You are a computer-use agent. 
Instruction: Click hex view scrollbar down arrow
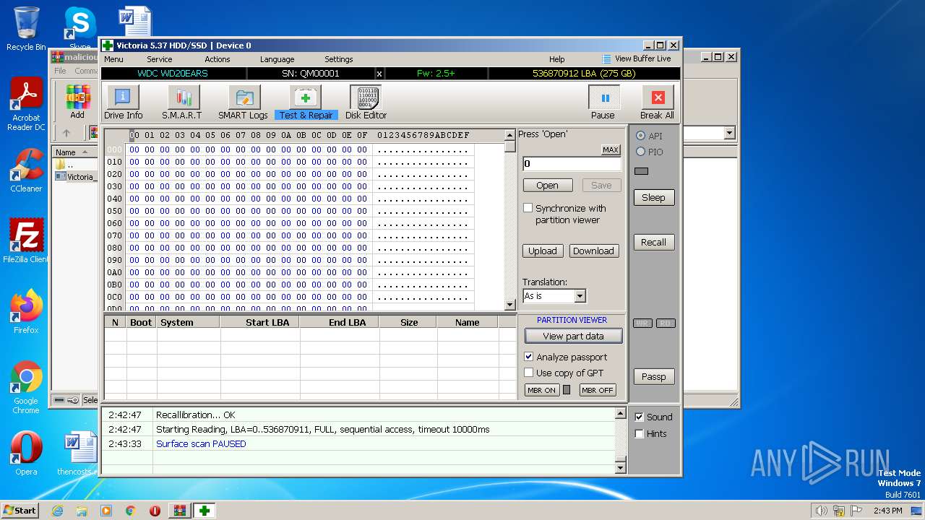tap(510, 305)
